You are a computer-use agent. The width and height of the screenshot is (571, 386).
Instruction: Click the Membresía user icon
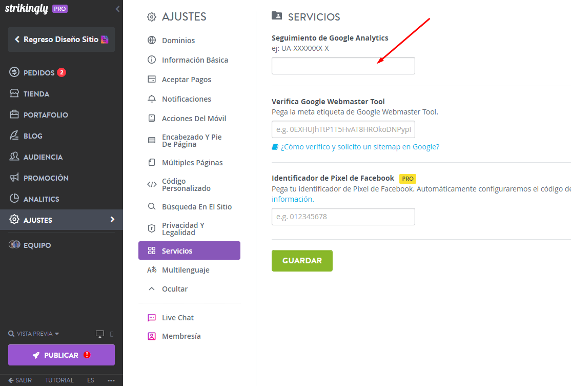152,336
